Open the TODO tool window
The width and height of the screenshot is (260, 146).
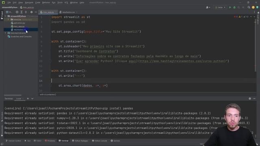pos(38,141)
